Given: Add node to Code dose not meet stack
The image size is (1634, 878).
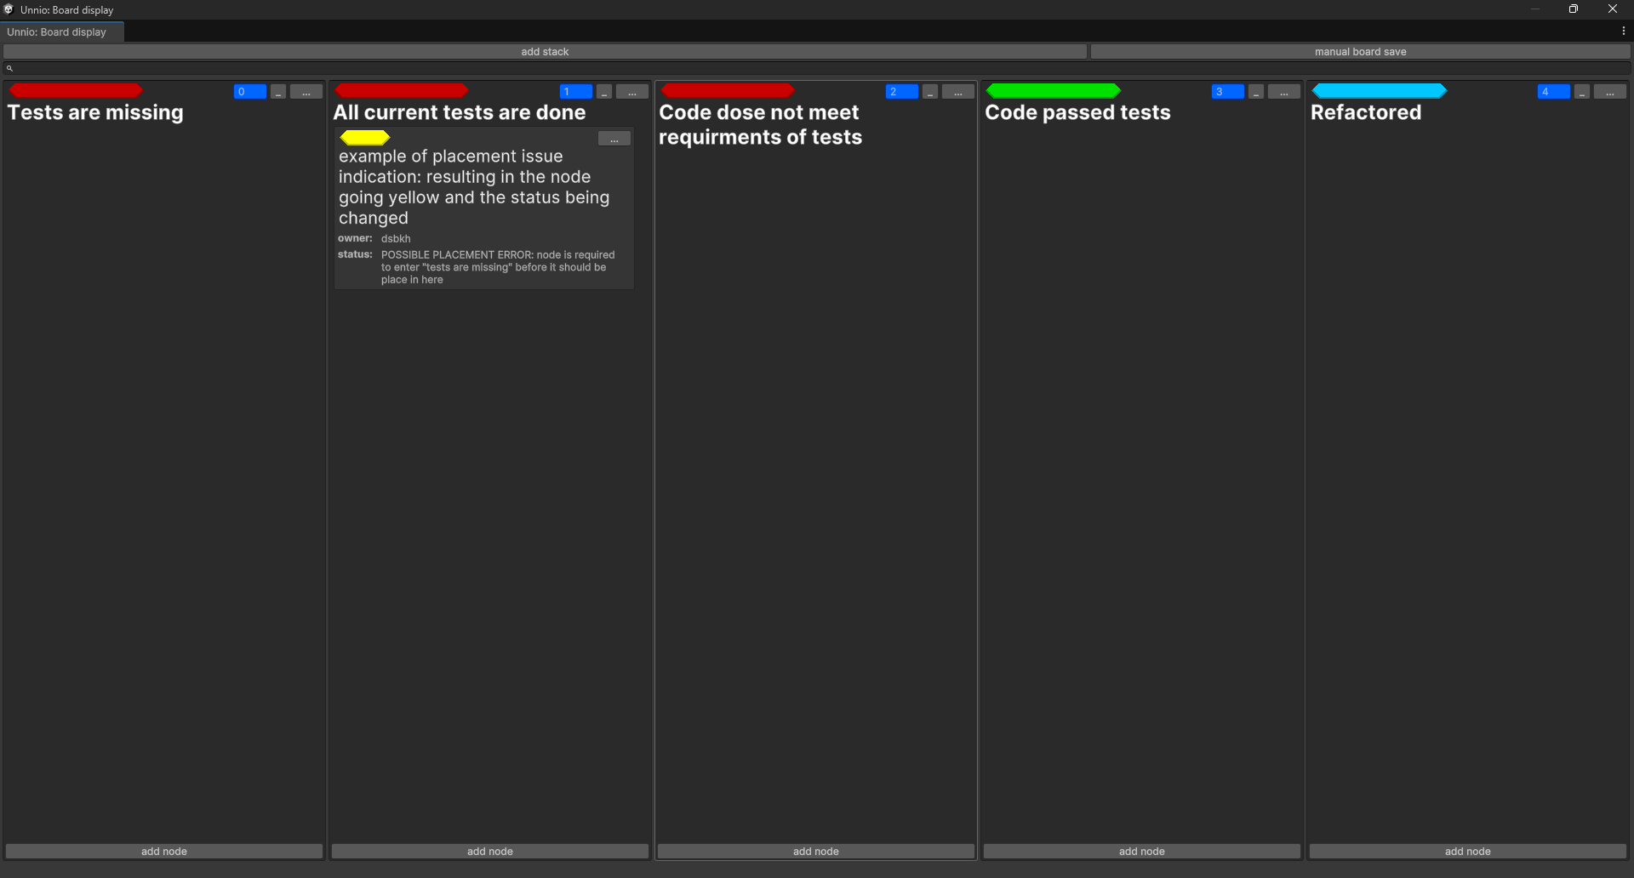Looking at the screenshot, I should (816, 852).
